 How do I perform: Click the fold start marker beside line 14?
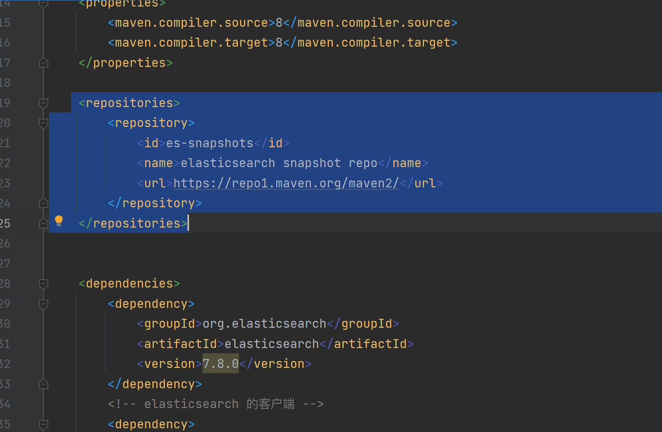(43, 3)
